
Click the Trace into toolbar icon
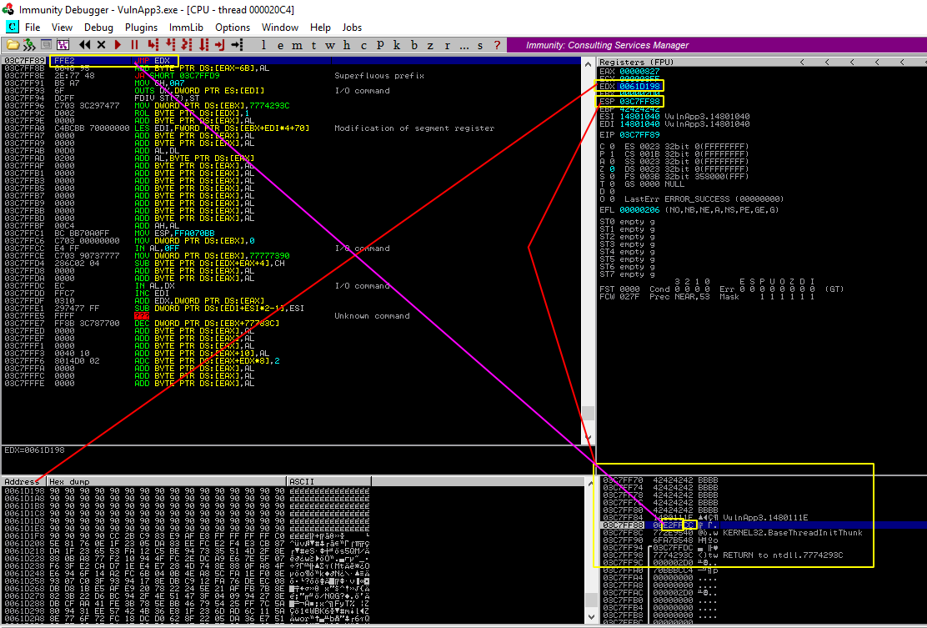(x=187, y=45)
